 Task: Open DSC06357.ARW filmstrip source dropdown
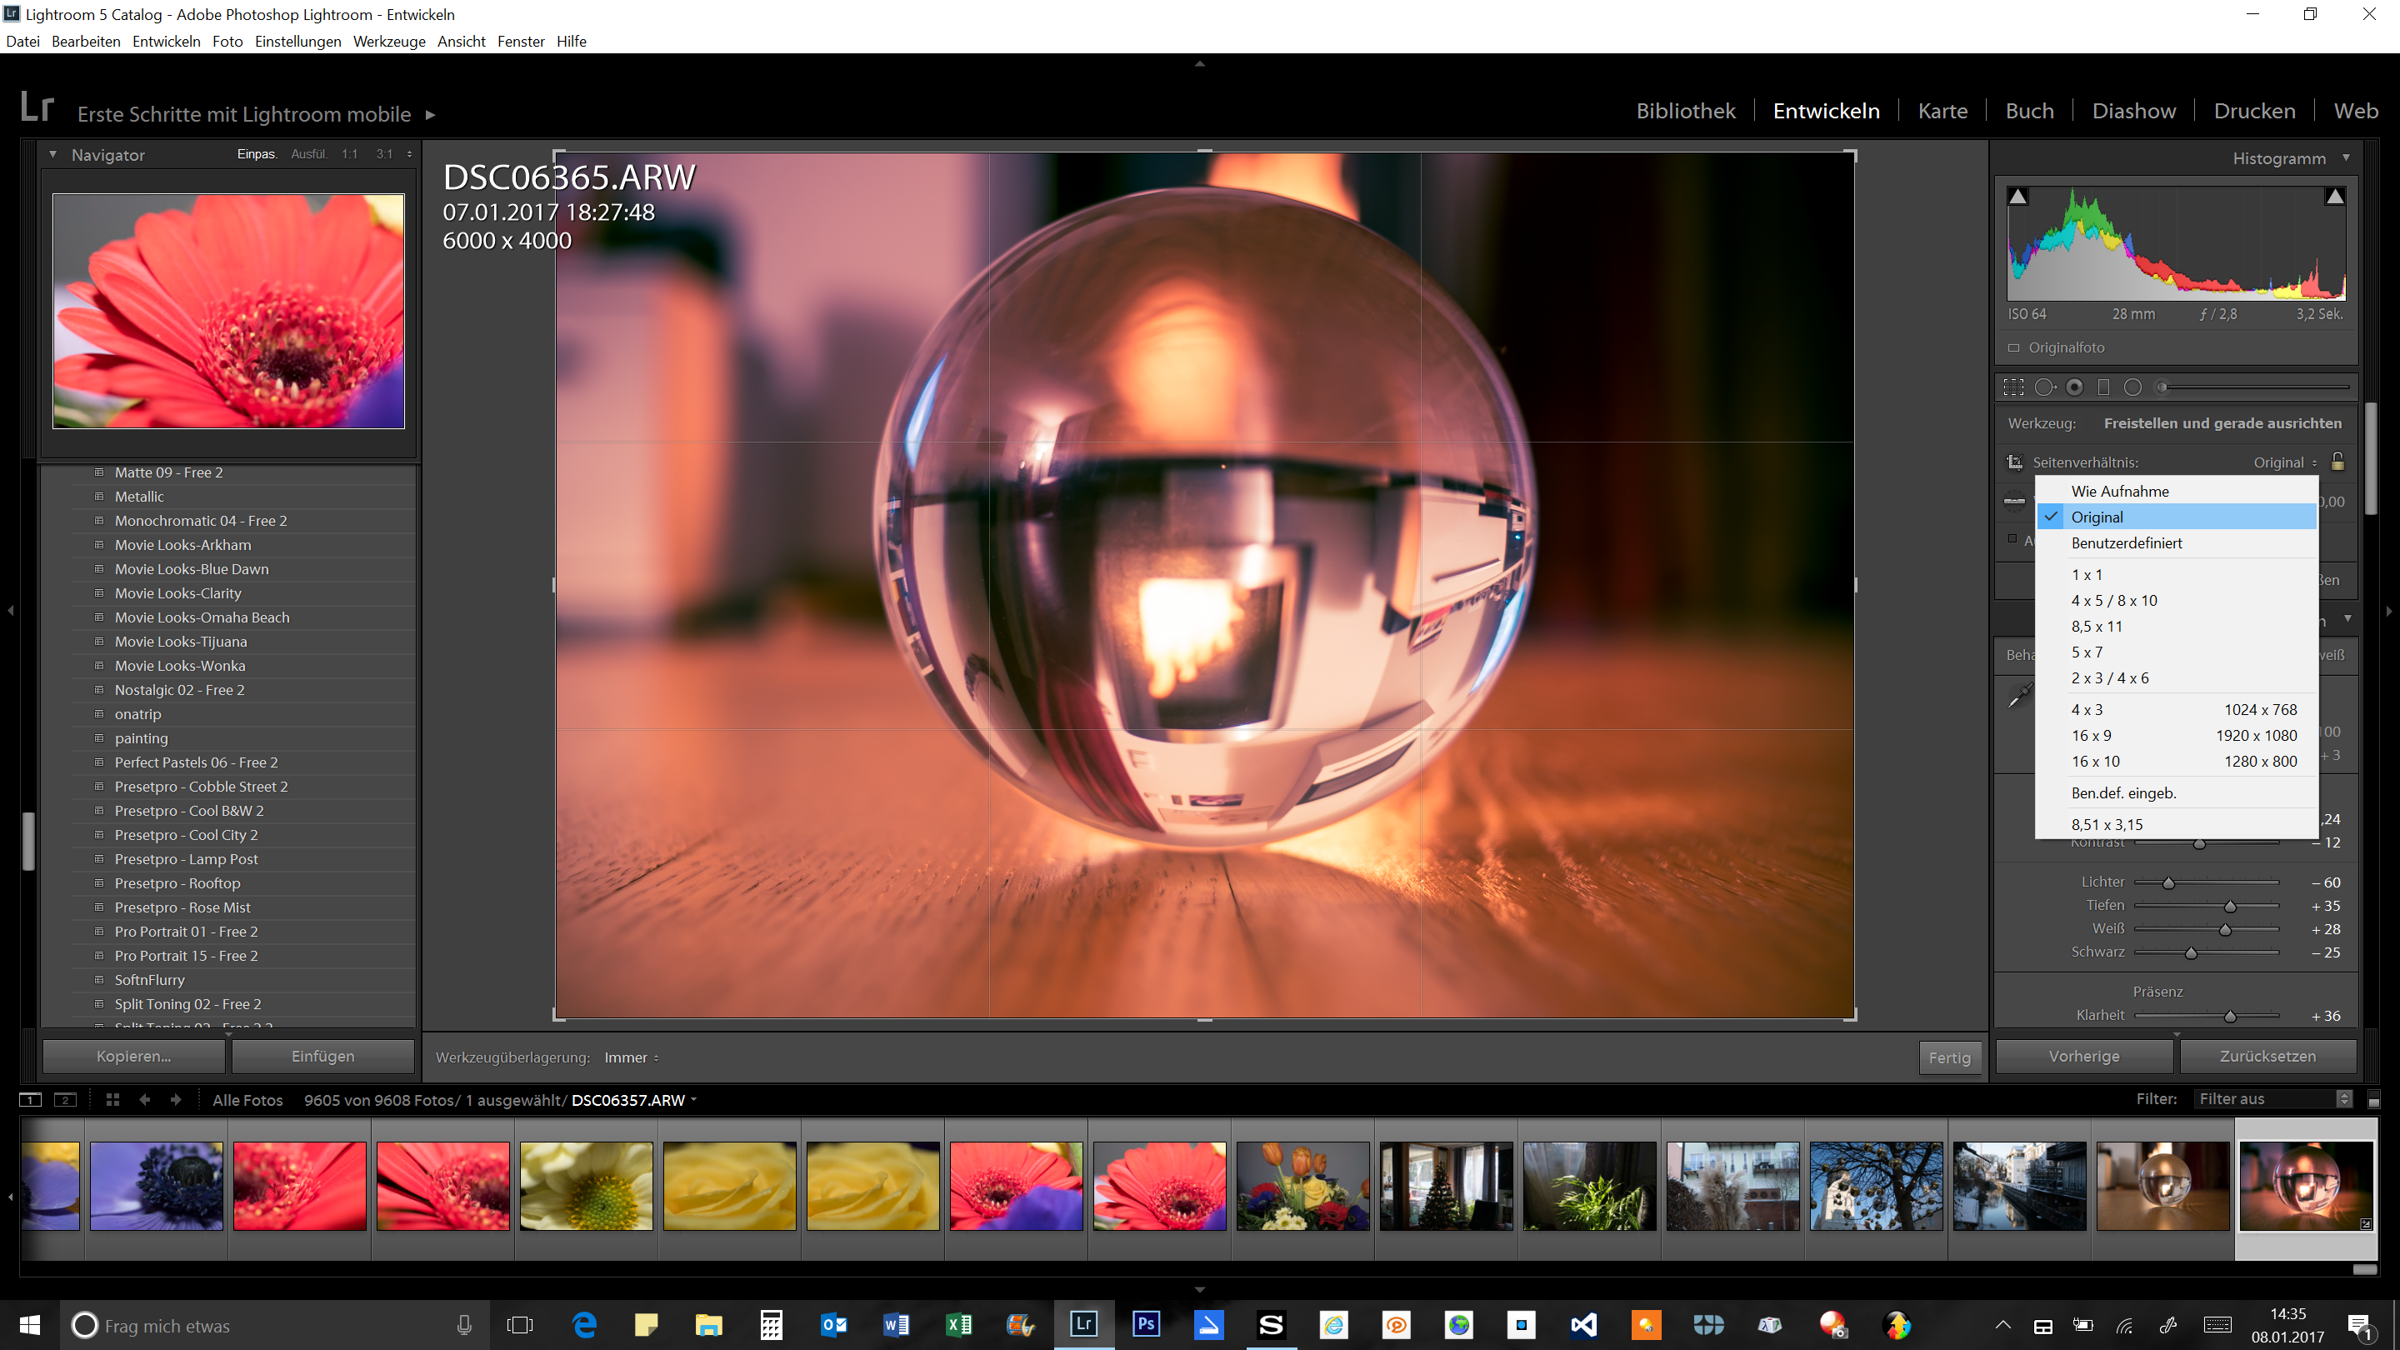(x=633, y=1100)
